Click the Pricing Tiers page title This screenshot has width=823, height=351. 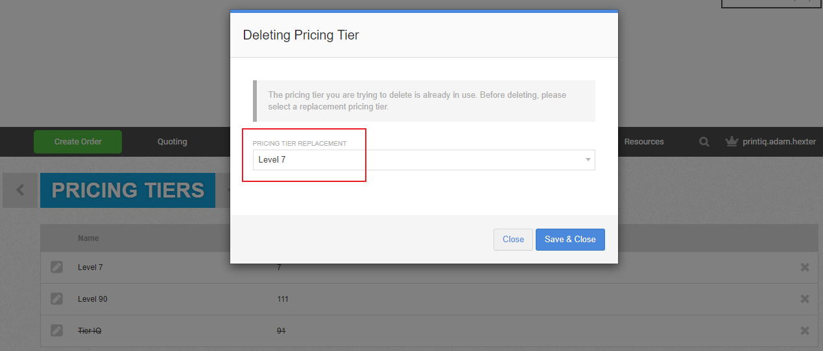[128, 190]
